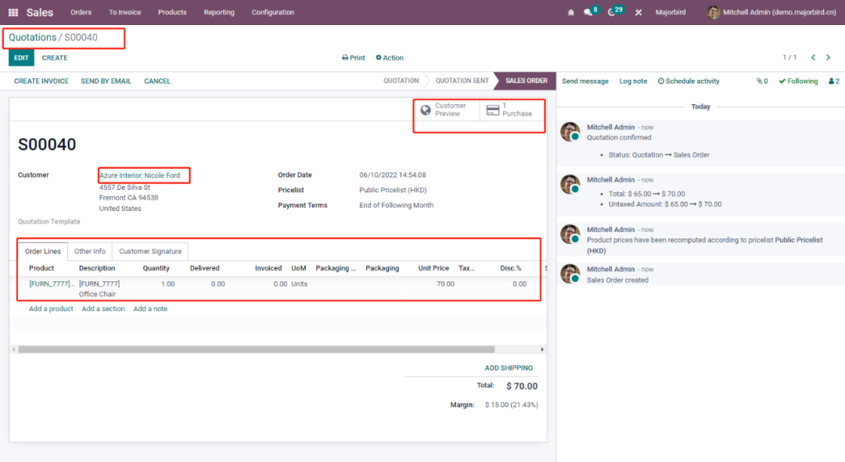Open the activities clock icon
The height and width of the screenshot is (462, 845).
tap(612, 13)
